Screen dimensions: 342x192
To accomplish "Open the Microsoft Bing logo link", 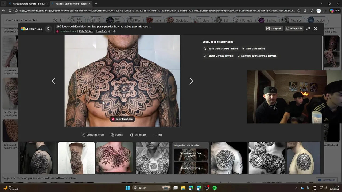I will (32, 29).
